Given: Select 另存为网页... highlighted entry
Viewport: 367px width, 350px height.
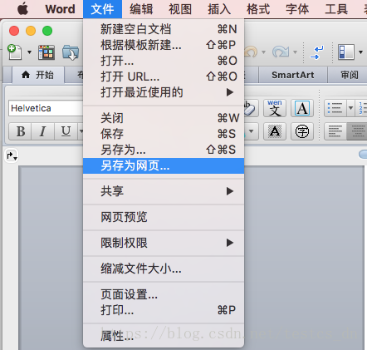Looking at the screenshot, I should click(x=164, y=165).
